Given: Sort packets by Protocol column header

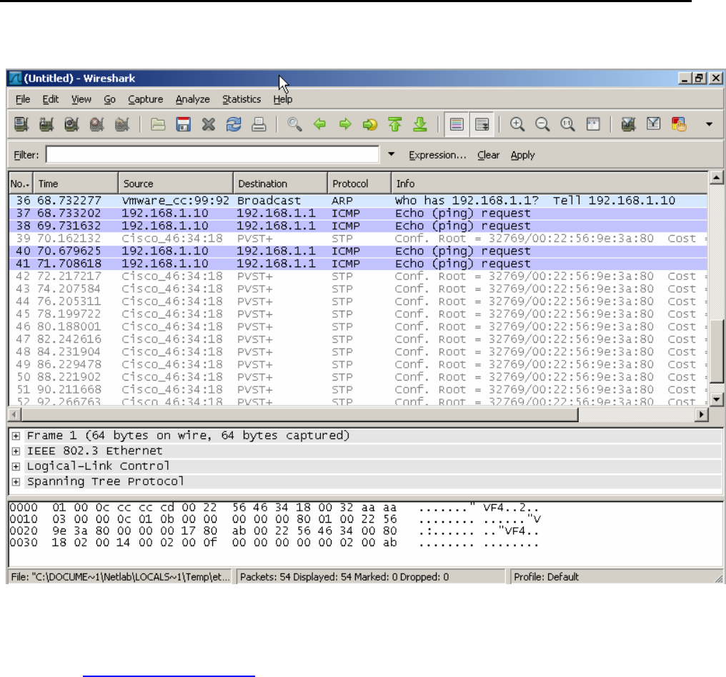Looking at the screenshot, I should (x=359, y=184).
